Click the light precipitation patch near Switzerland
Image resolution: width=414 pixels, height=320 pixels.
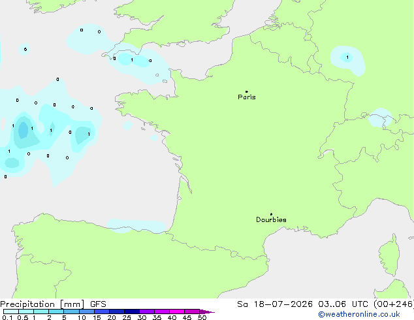pos(380,118)
